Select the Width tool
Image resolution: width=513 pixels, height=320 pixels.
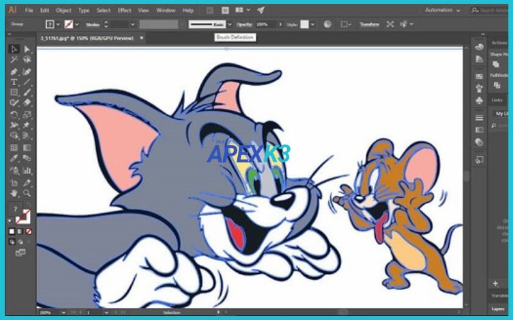point(14,125)
